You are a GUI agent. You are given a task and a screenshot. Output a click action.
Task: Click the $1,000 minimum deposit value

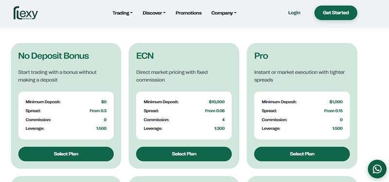336,102
